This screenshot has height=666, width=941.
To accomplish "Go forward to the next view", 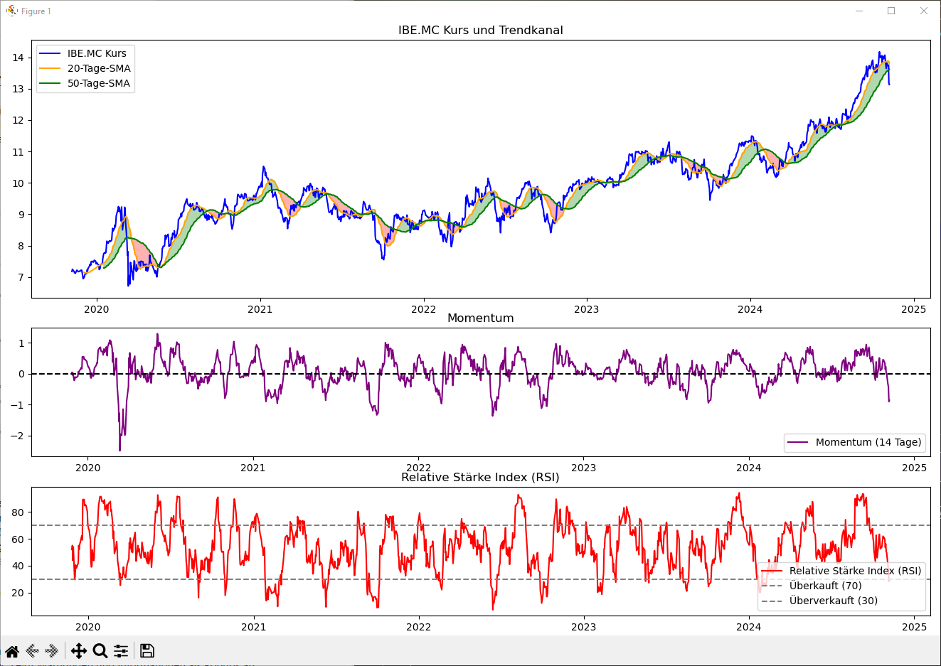I will 52,651.
